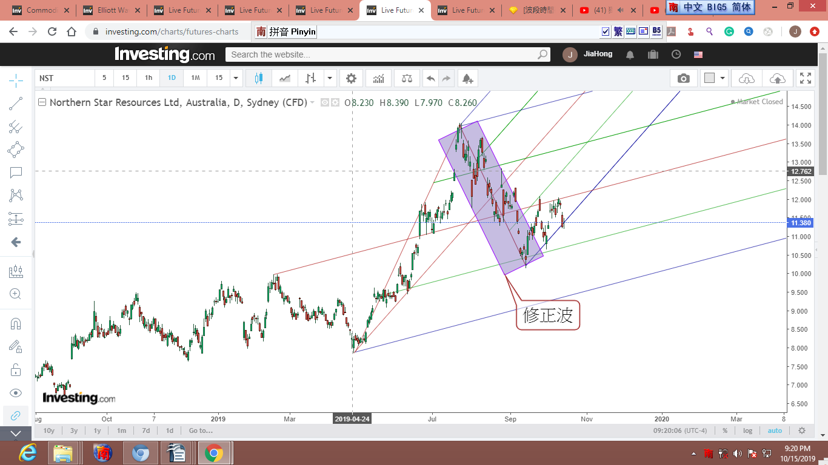Expand the time interval dropdown arrow

coord(236,78)
